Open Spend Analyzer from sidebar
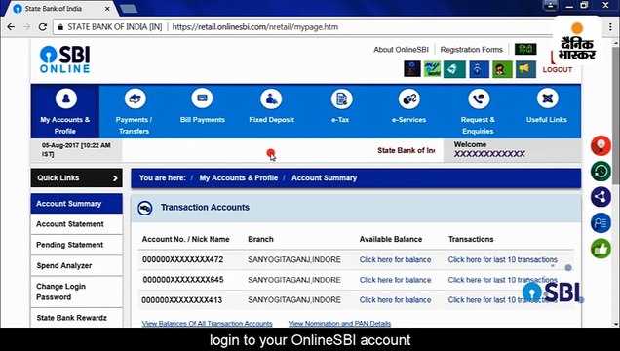Screen dimensions: 620x351 click(x=77, y=265)
